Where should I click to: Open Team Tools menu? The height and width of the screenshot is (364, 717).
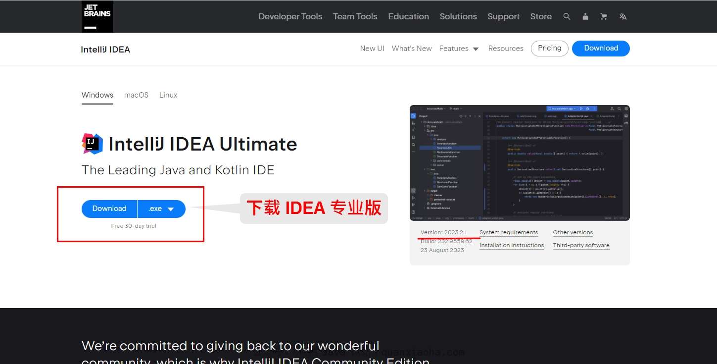point(355,16)
